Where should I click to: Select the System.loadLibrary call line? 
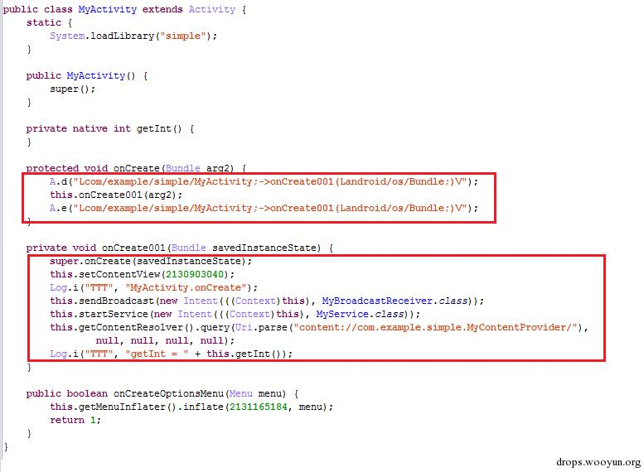[133, 36]
